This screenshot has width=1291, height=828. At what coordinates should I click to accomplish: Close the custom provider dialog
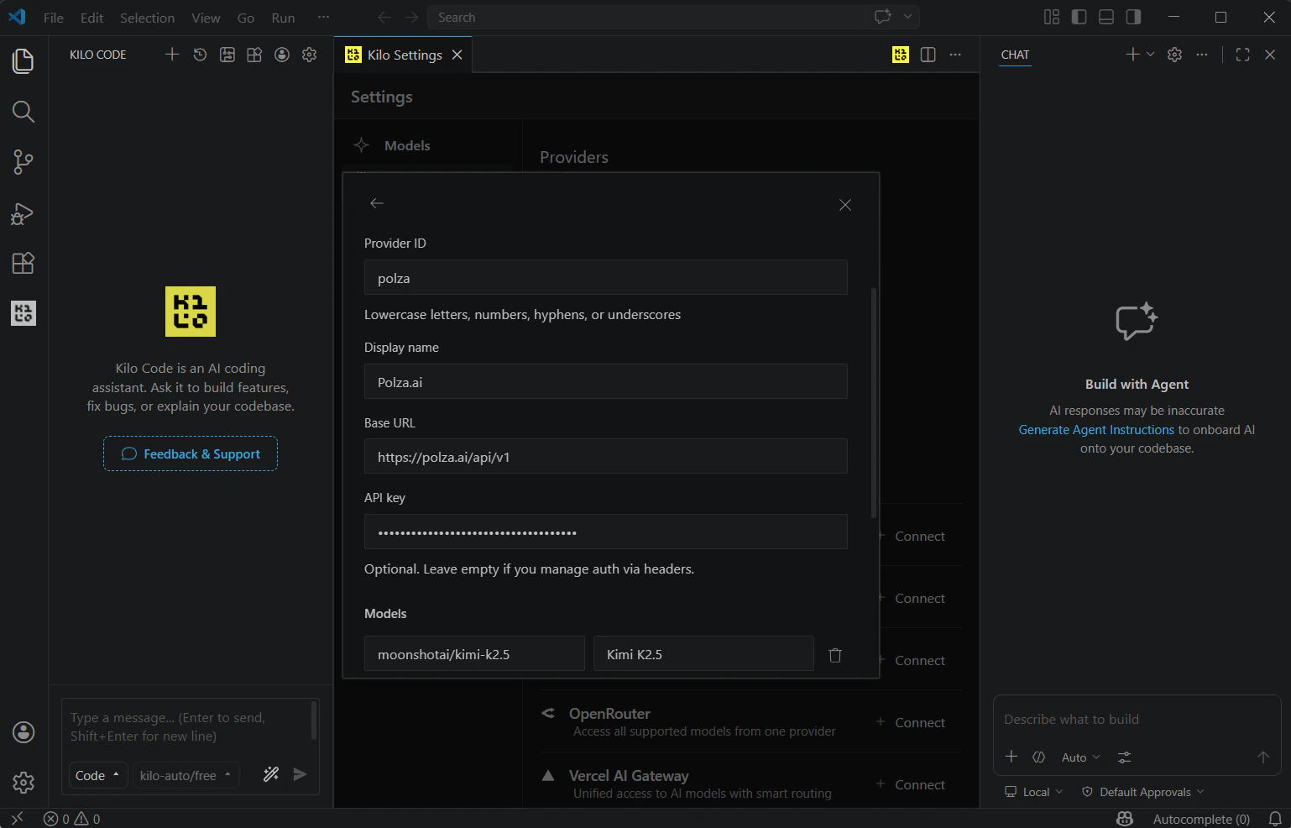(845, 205)
